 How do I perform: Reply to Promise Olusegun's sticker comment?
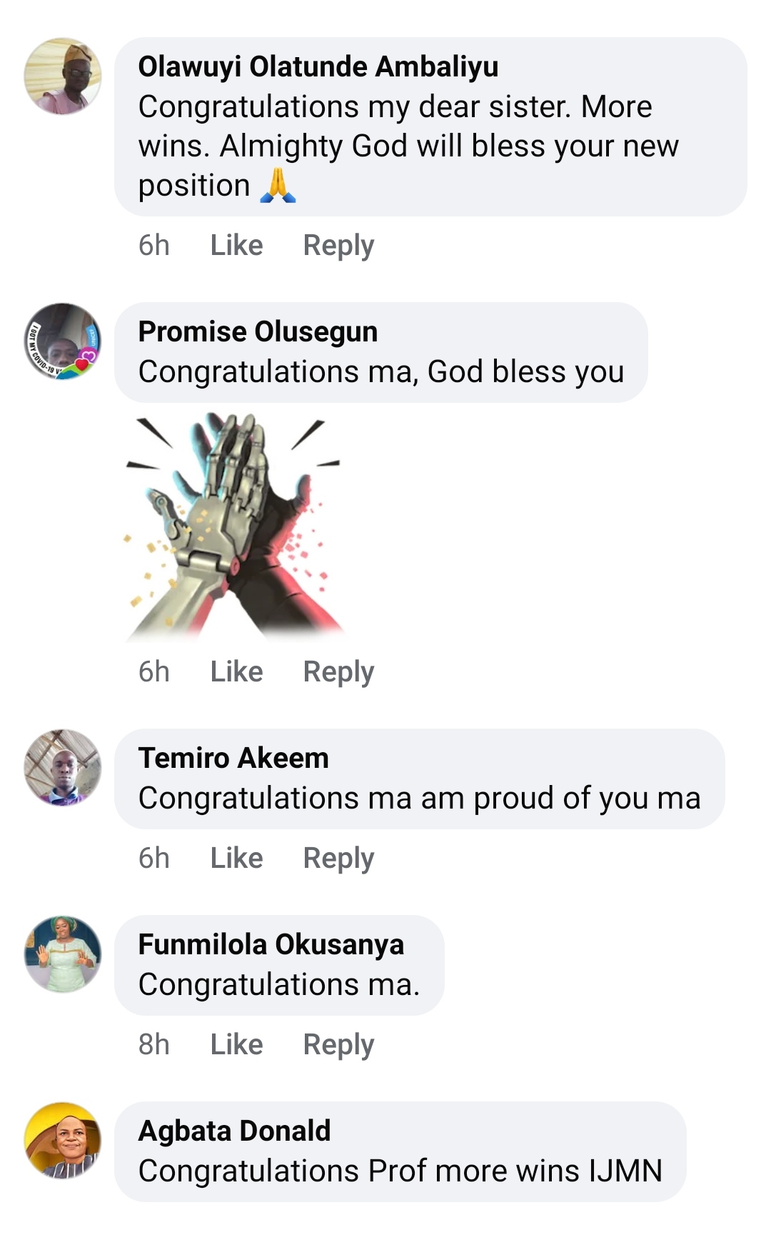tap(338, 671)
